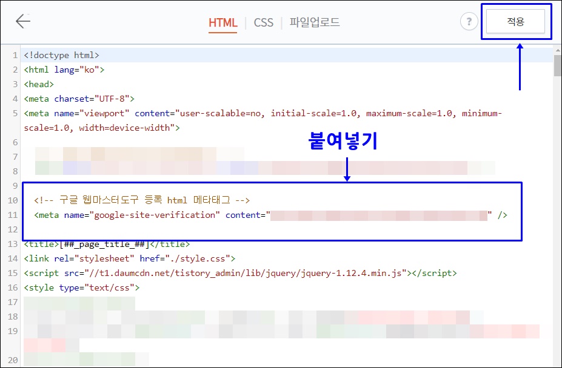
Task: Go back using the left arrow icon
Action: [23, 21]
